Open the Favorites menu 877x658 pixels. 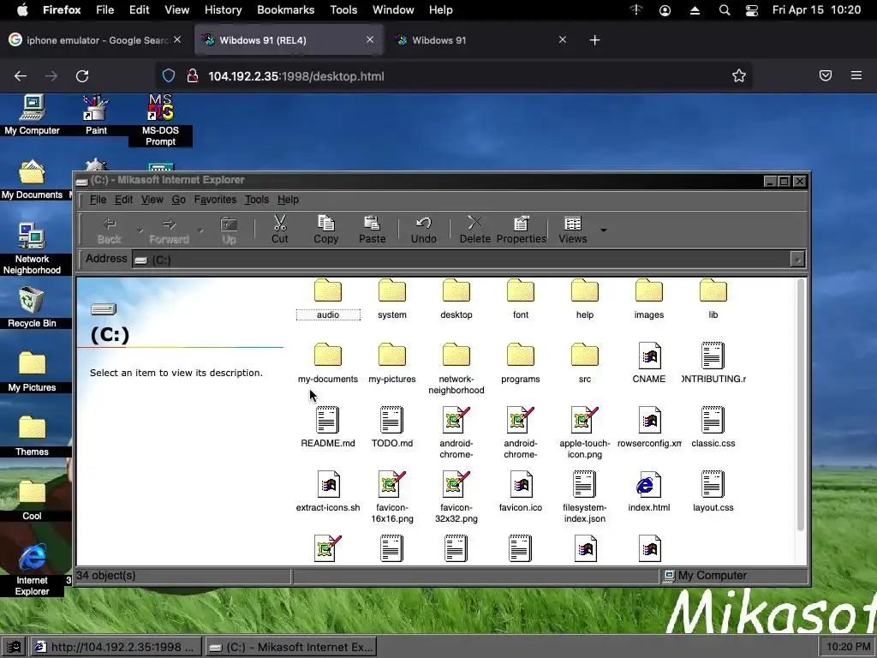click(215, 200)
